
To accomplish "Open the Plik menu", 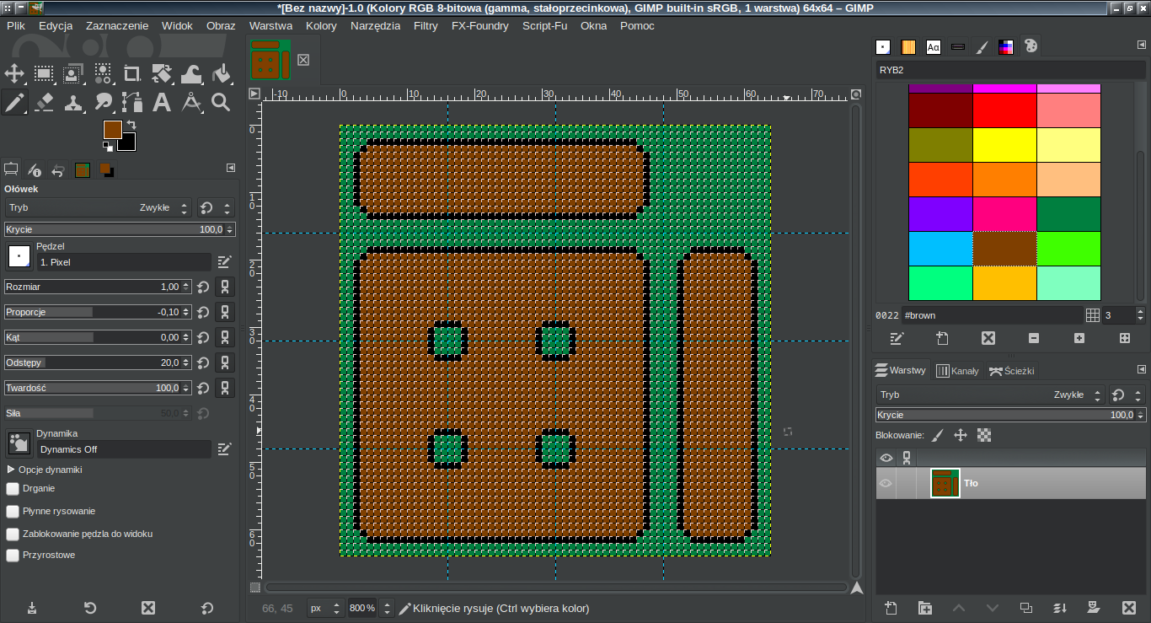I will click(x=16, y=25).
